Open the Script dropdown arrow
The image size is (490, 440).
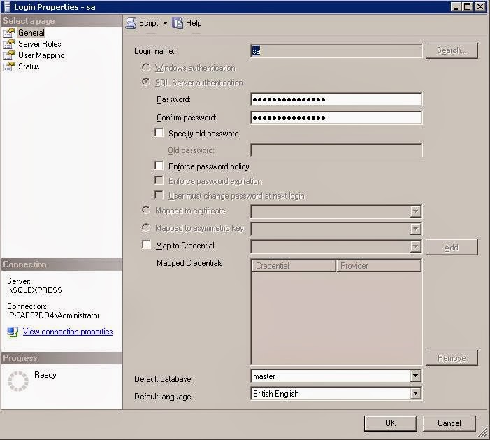click(x=165, y=24)
